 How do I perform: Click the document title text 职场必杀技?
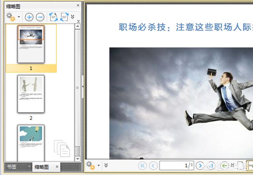(142, 27)
